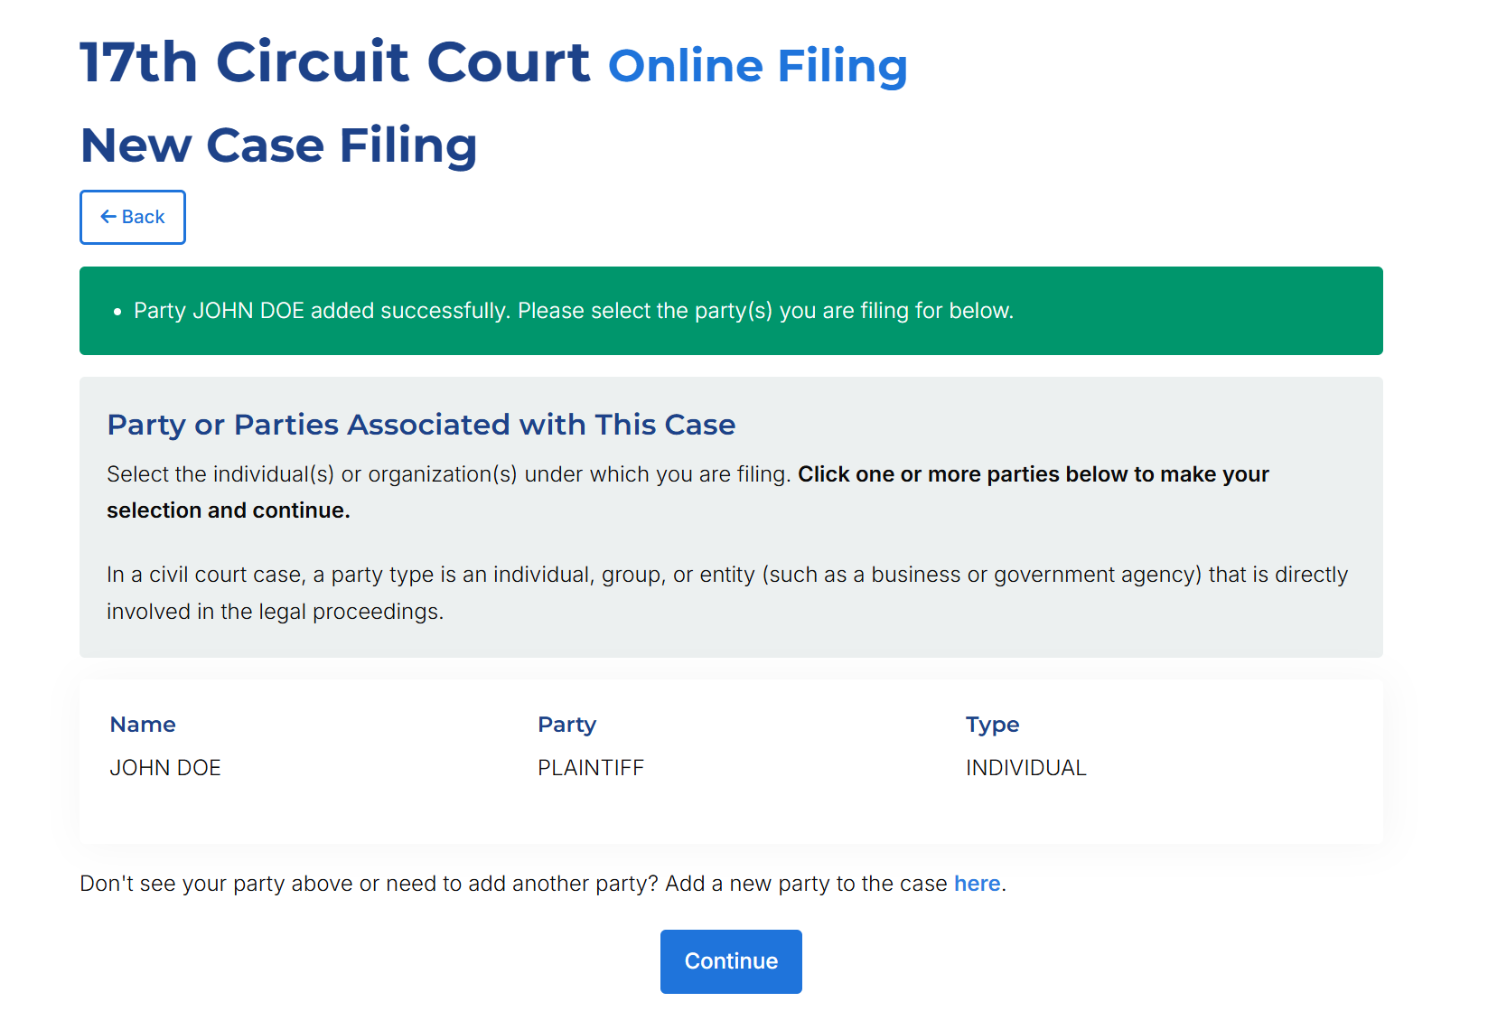Click the Online Filing header text
Viewport: 1488px width, 1030px height.
(x=757, y=66)
